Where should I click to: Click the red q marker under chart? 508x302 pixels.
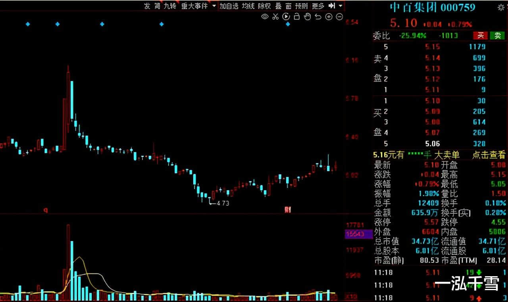point(46,210)
